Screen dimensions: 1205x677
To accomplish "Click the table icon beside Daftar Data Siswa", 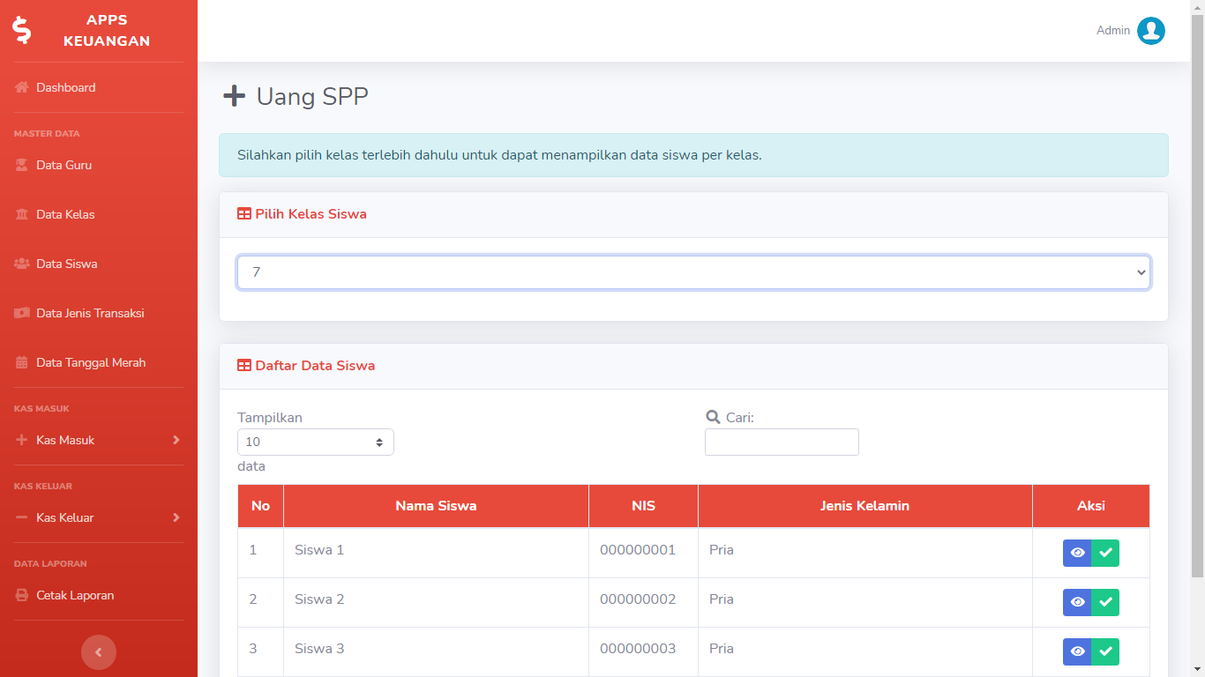I will coord(244,365).
